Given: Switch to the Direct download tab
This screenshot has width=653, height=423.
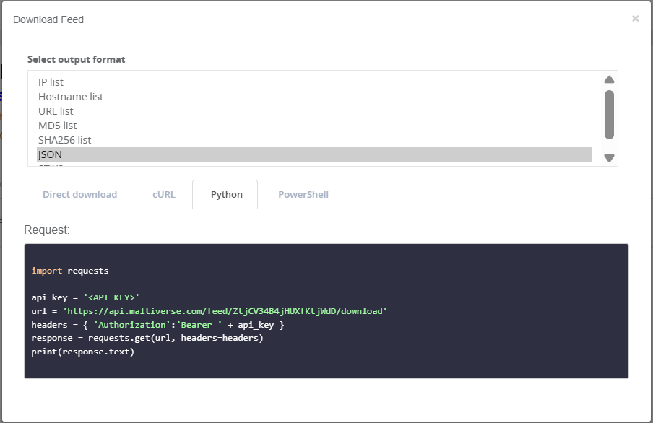Looking at the screenshot, I should [79, 194].
